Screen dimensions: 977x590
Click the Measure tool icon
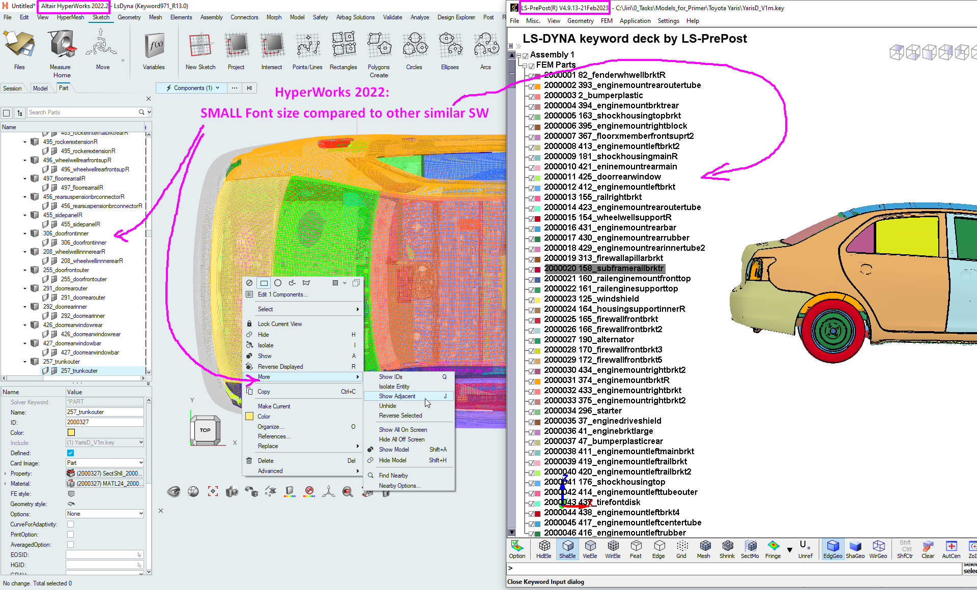(62, 45)
